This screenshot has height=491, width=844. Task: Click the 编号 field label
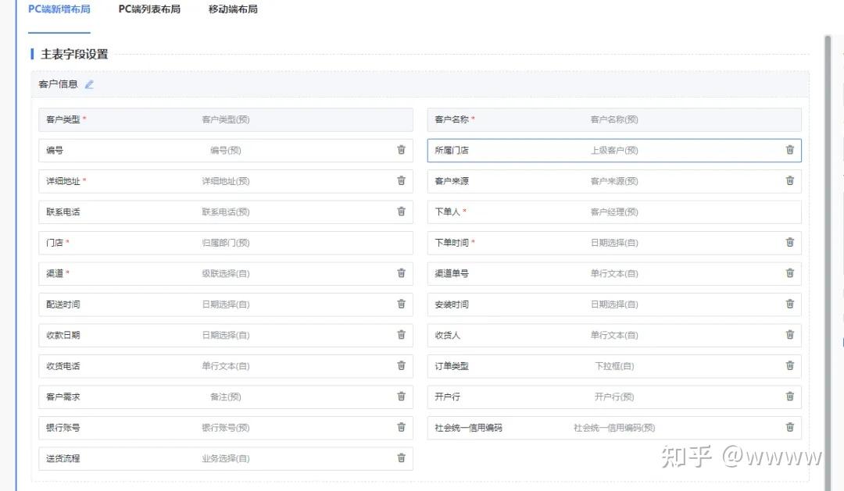pyautogui.click(x=55, y=151)
